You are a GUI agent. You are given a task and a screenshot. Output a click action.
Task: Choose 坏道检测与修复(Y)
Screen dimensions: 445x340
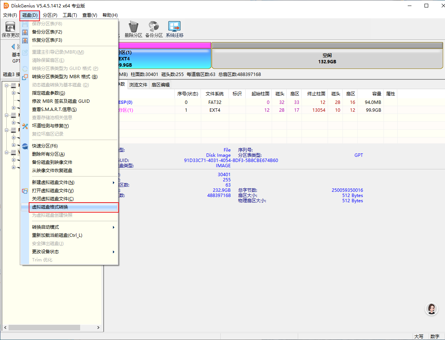[70, 126]
